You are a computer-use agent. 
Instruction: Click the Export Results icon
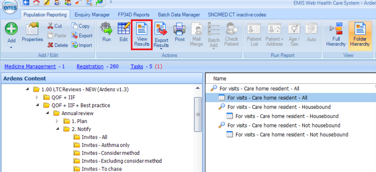pos(161,29)
